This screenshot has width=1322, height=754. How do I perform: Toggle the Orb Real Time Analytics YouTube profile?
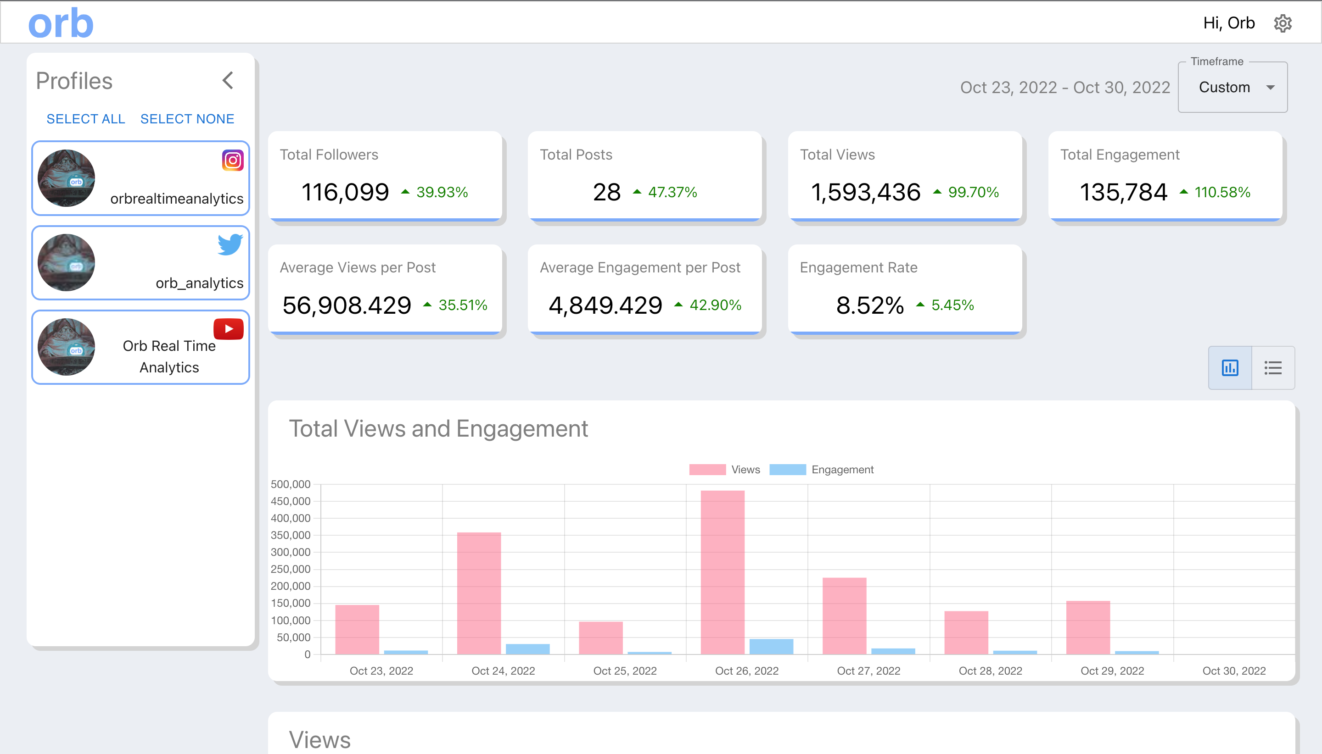pyautogui.click(x=140, y=347)
